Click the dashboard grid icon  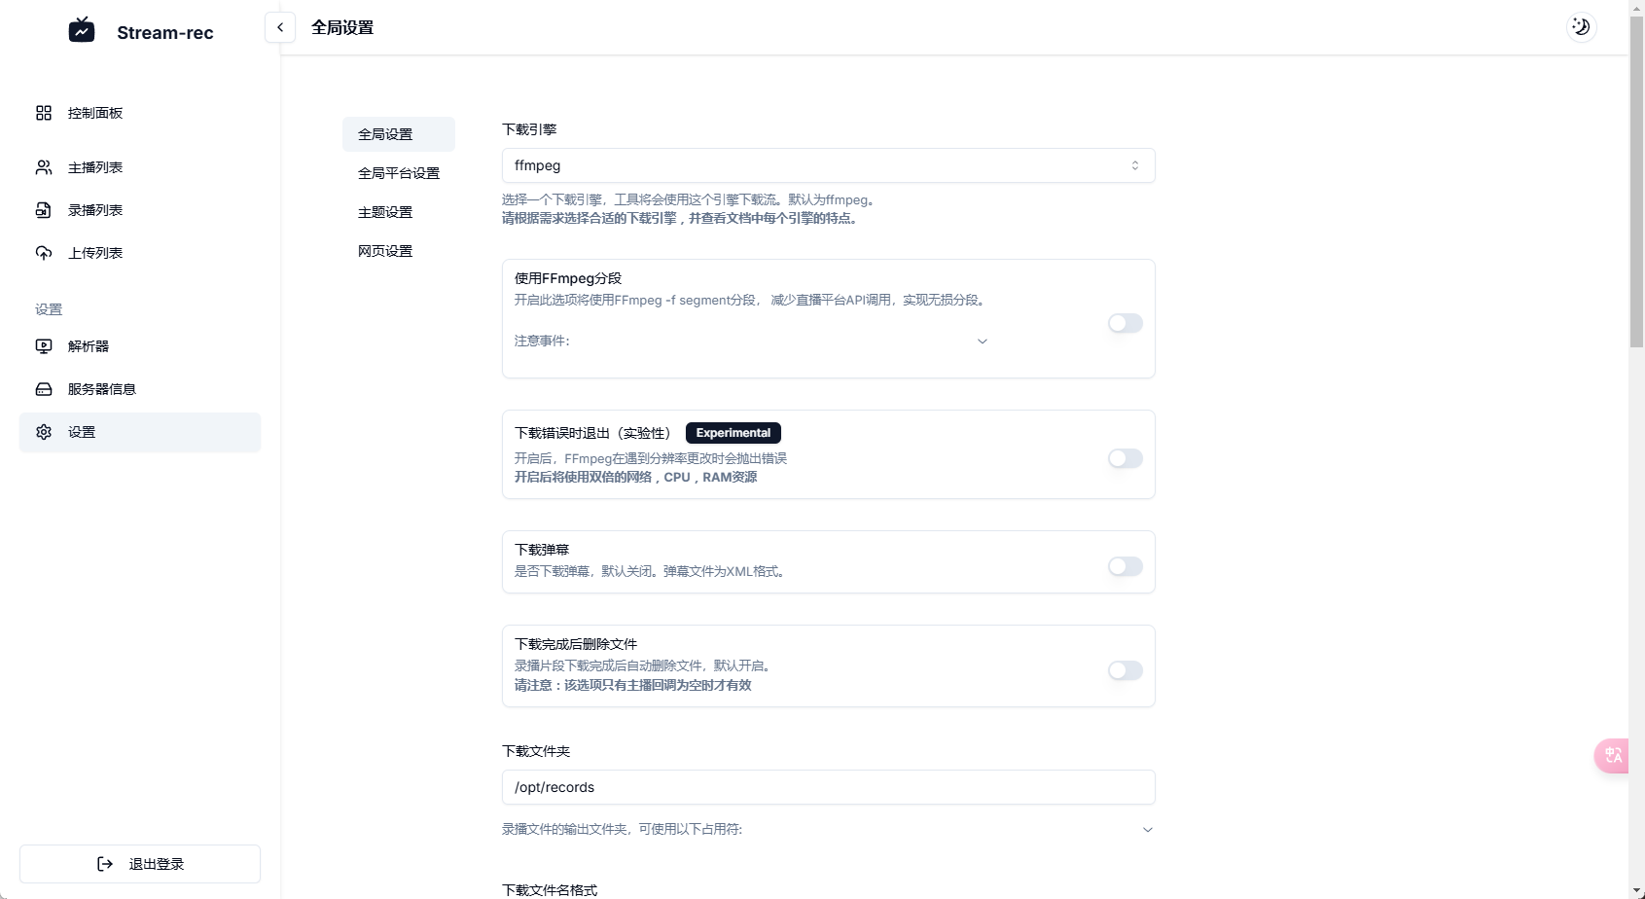[44, 113]
